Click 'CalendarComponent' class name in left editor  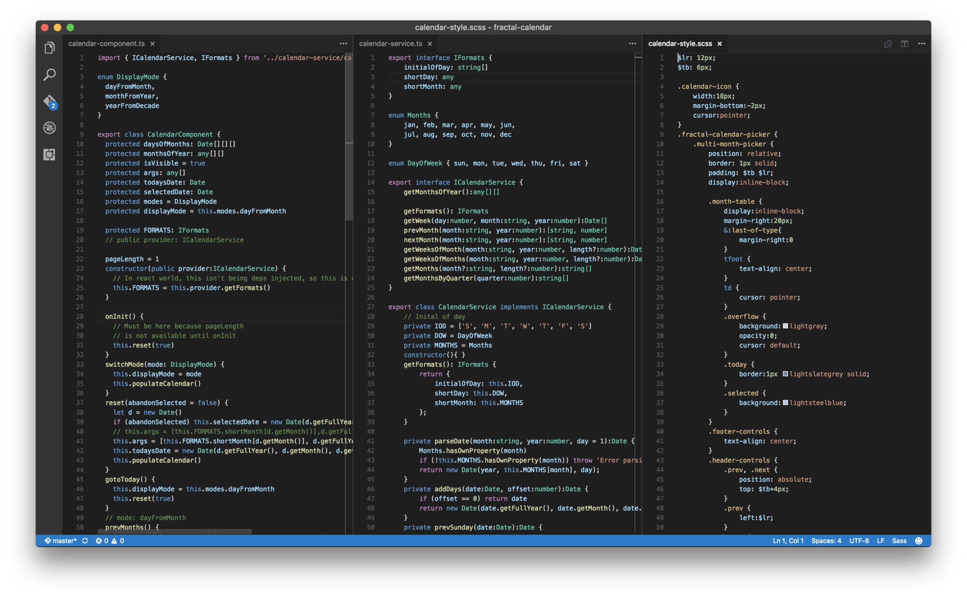click(180, 134)
